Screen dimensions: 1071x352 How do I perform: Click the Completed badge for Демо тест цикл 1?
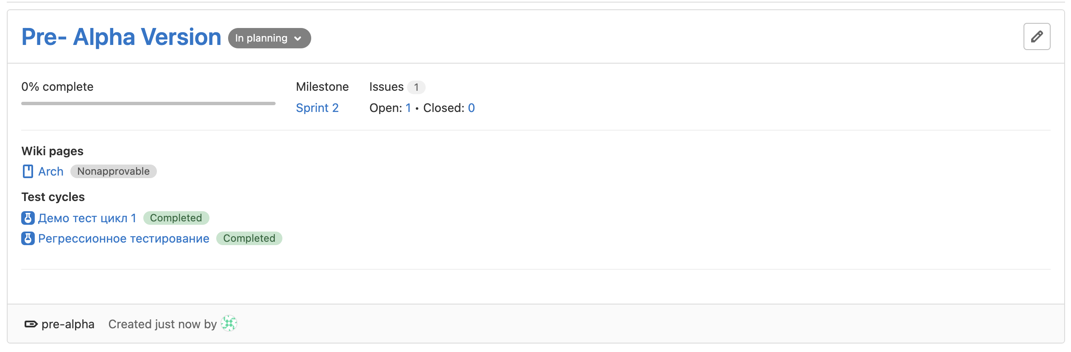(x=176, y=218)
